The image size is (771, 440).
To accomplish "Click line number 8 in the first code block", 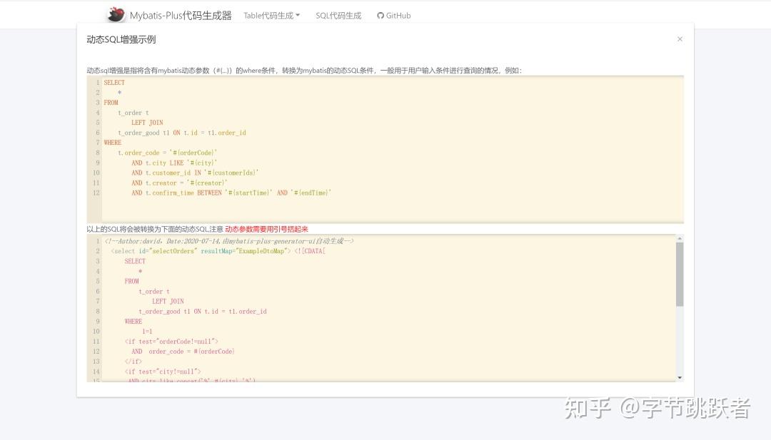I will [98, 153].
